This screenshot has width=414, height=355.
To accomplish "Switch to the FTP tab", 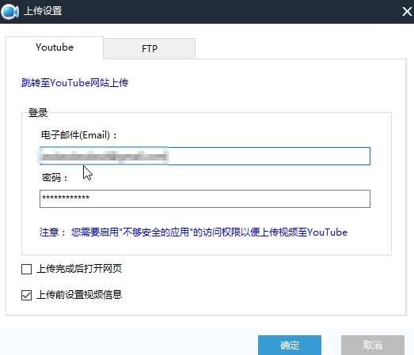I will [150, 48].
